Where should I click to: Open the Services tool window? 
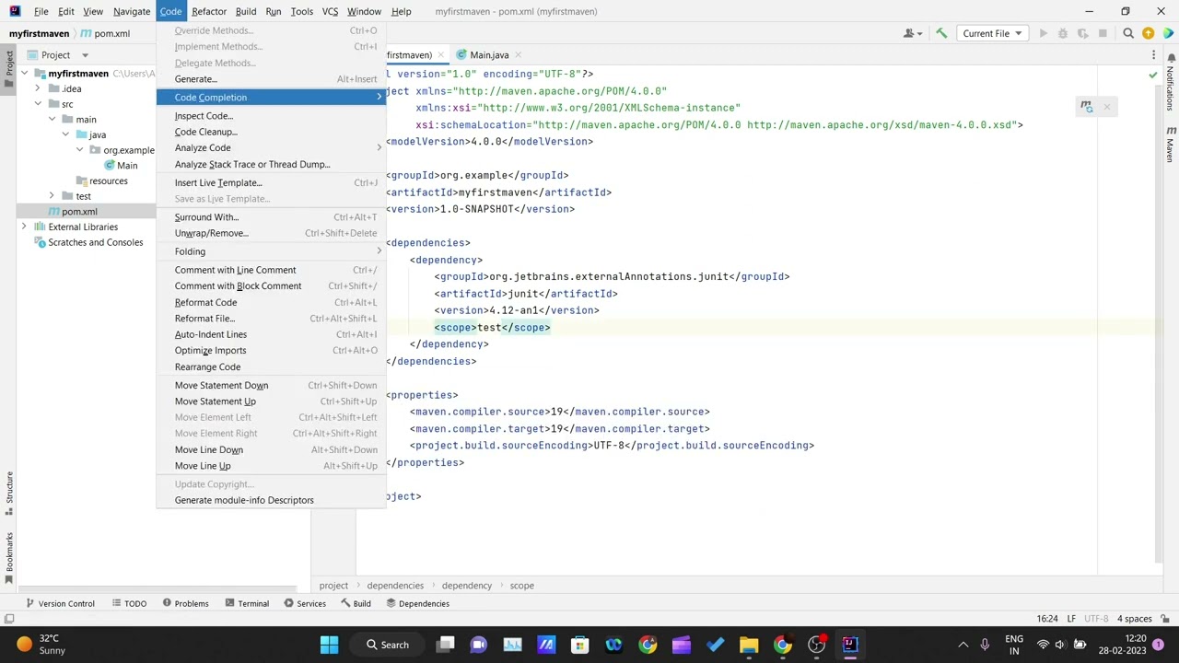click(305, 603)
